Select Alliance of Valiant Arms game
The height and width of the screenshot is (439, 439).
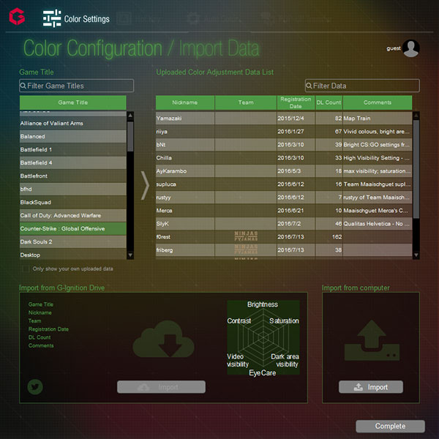coord(73,123)
